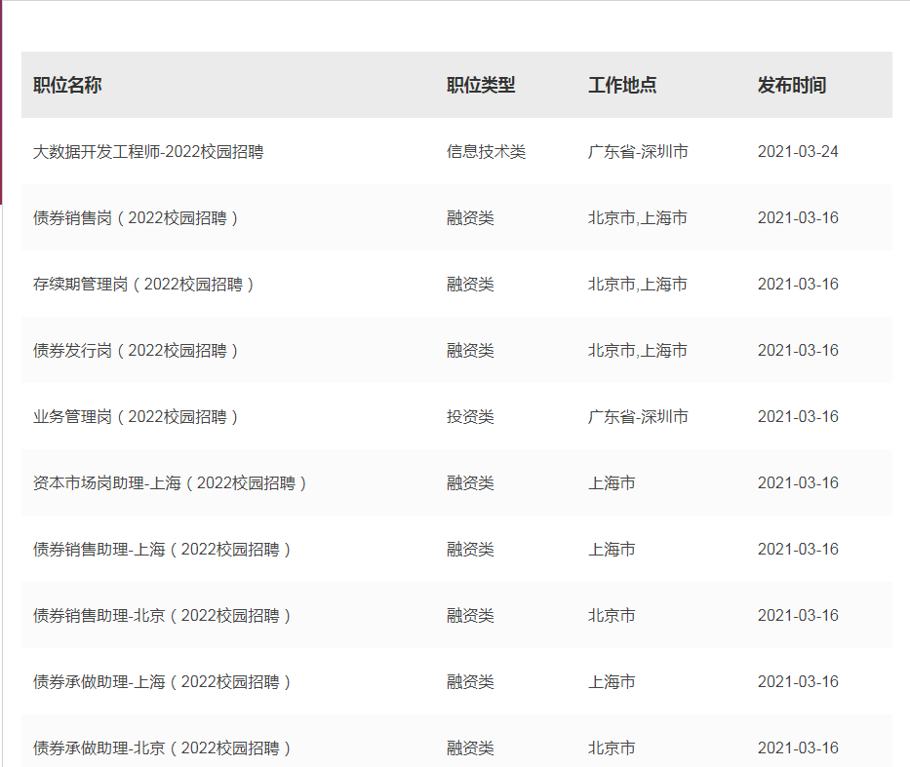910x767 pixels.
Task: Click the 发布时间 column header
Action: (792, 86)
